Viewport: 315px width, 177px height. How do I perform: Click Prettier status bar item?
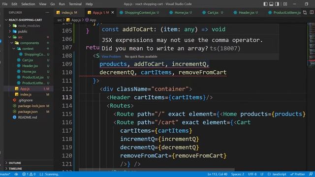click(297, 174)
